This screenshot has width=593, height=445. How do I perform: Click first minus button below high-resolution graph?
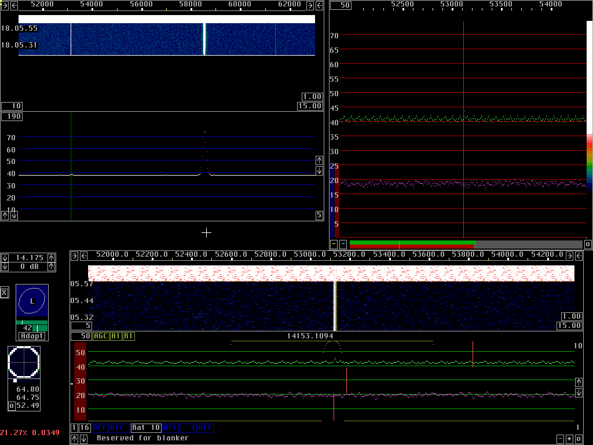tap(334, 244)
